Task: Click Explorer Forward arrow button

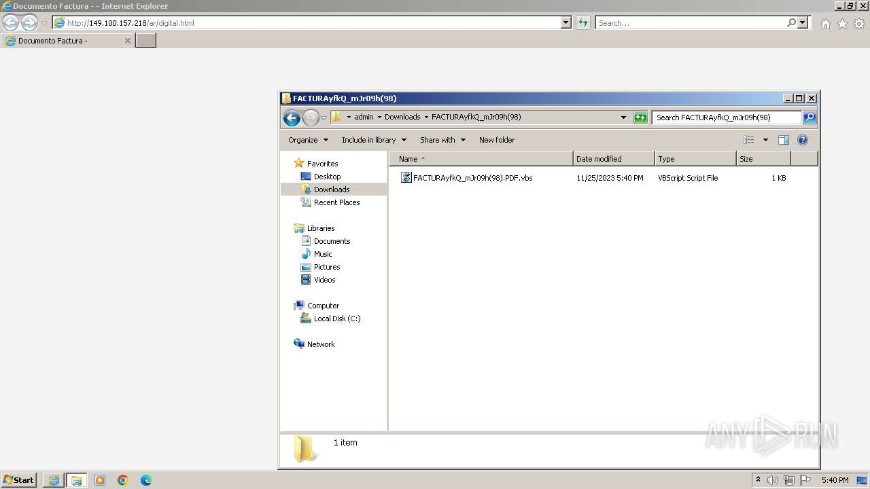Action: 311,117
